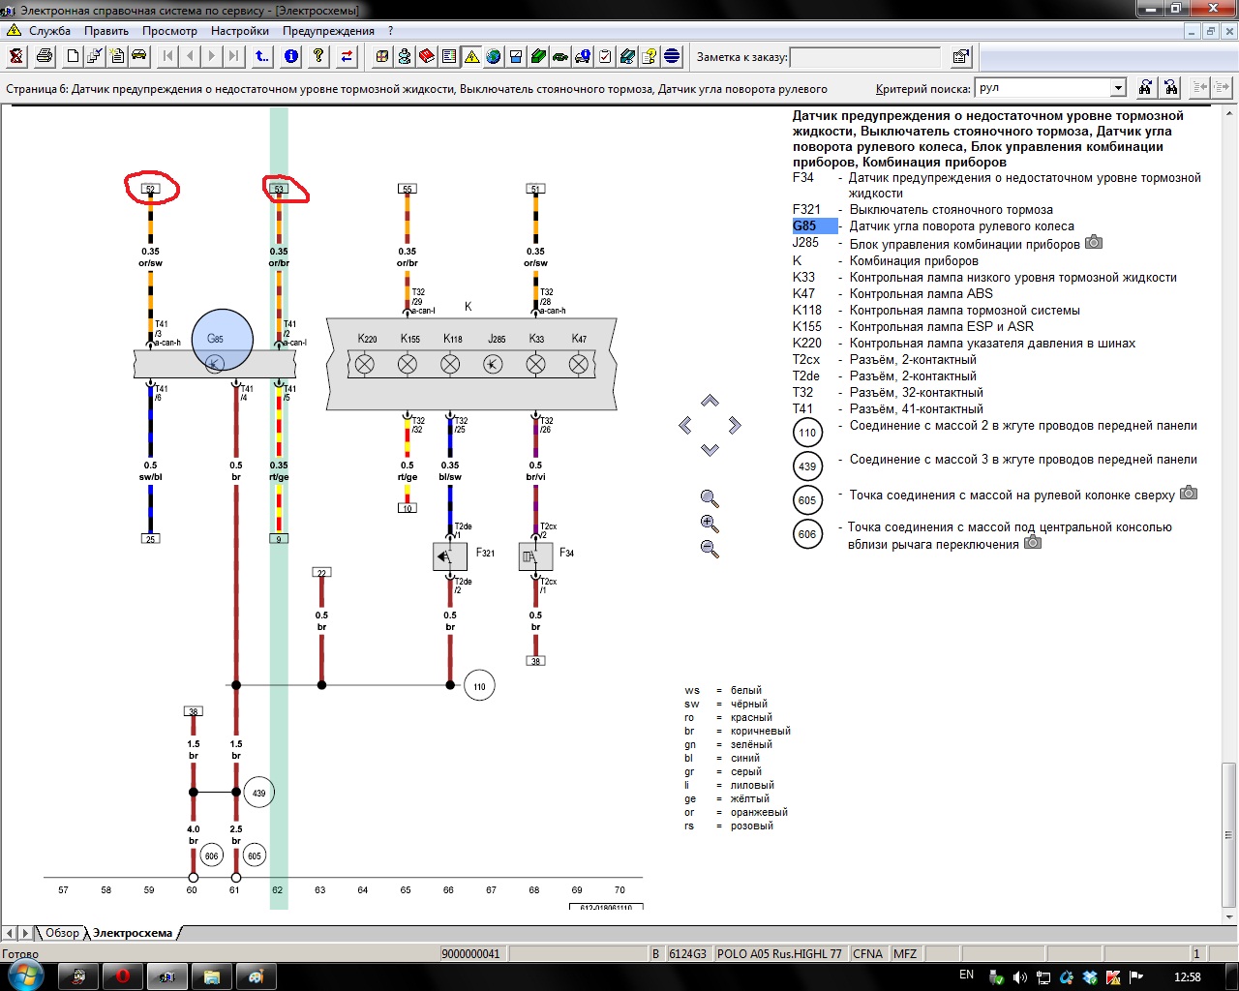Click the printer icon in the toolbar
This screenshot has width=1239, height=991.
45,56
